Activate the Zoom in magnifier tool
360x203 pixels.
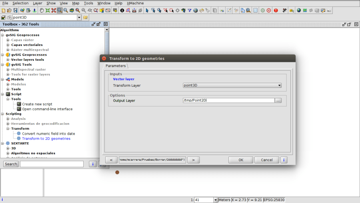[60, 10]
